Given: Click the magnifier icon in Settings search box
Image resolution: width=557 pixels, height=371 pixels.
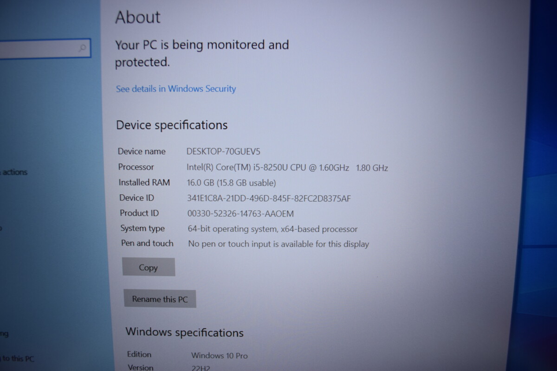Looking at the screenshot, I should click(x=83, y=48).
